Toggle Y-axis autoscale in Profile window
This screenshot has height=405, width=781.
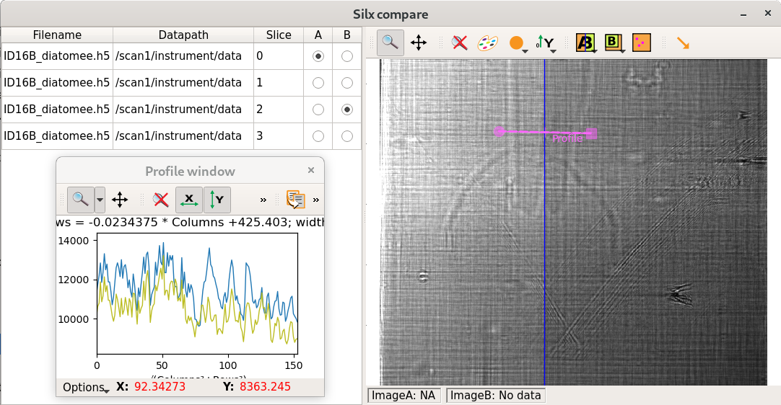pyautogui.click(x=217, y=199)
